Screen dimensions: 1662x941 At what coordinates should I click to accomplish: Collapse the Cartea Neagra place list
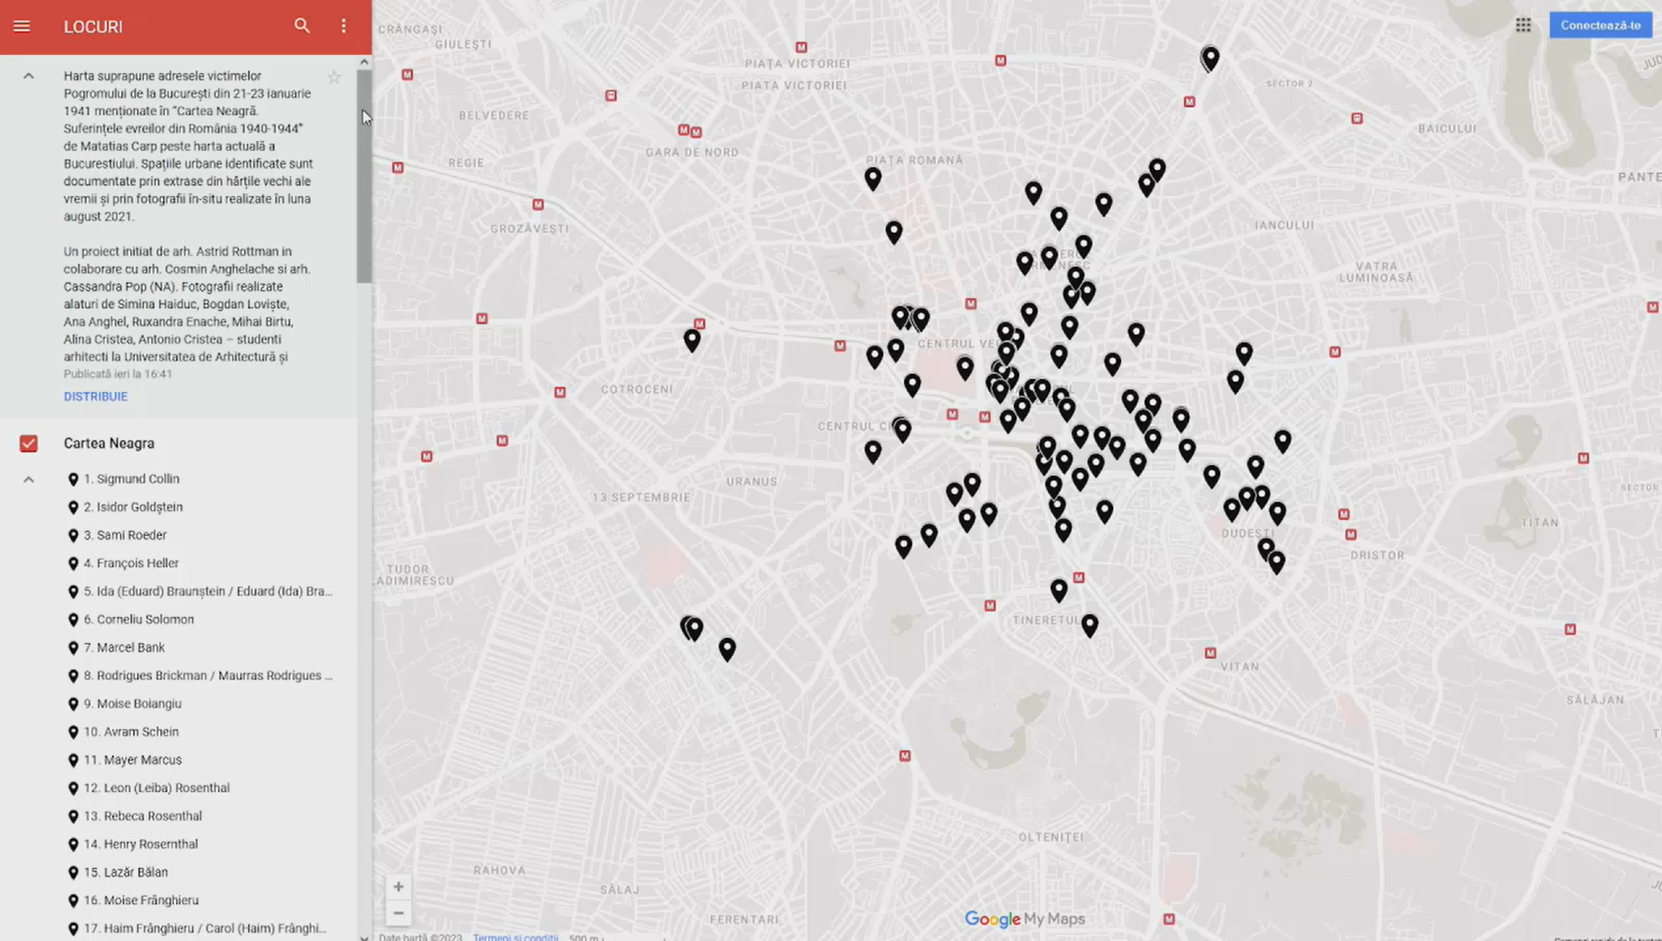[x=29, y=479]
